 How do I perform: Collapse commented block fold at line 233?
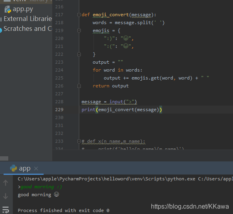tap(79, 141)
